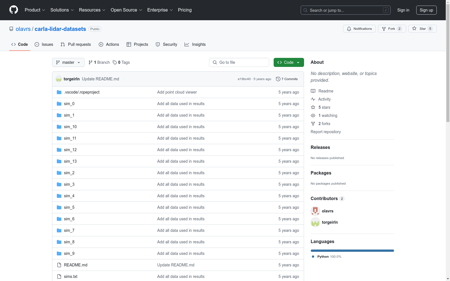450x281 pixels.
Task: Open the 'Add point cloud viewer' commit message
Action: 177,92
